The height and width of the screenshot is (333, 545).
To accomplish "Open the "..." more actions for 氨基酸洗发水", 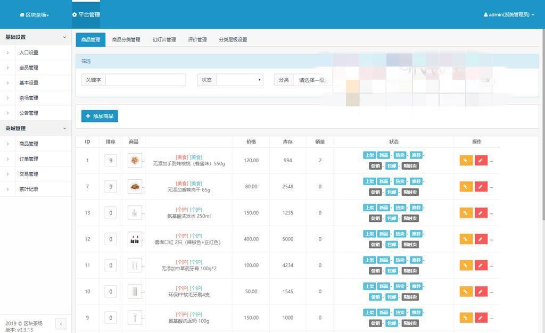I will tap(492, 213).
